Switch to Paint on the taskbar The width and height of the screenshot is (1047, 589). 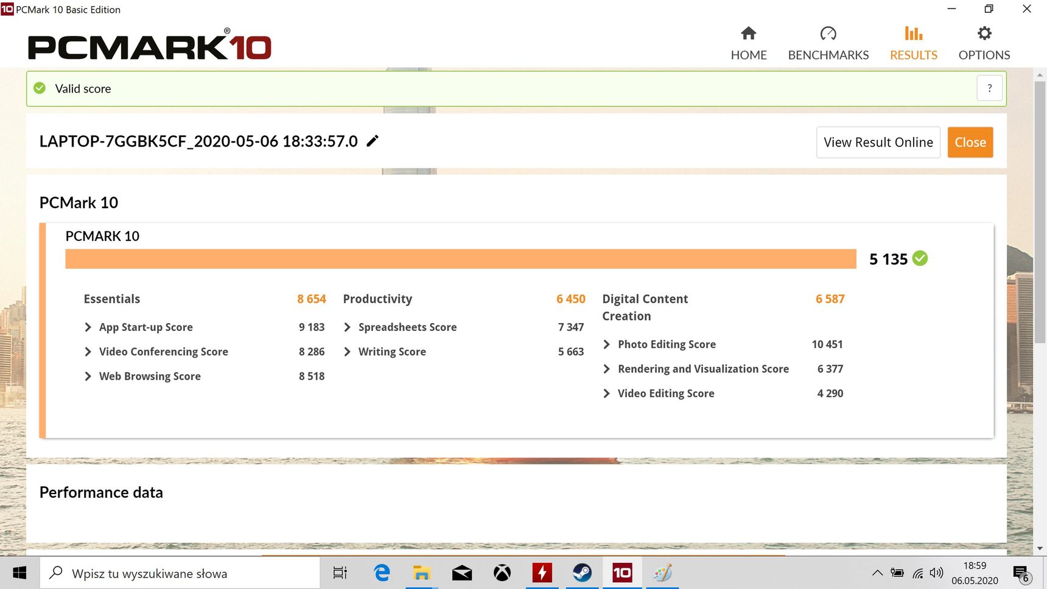click(x=662, y=573)
